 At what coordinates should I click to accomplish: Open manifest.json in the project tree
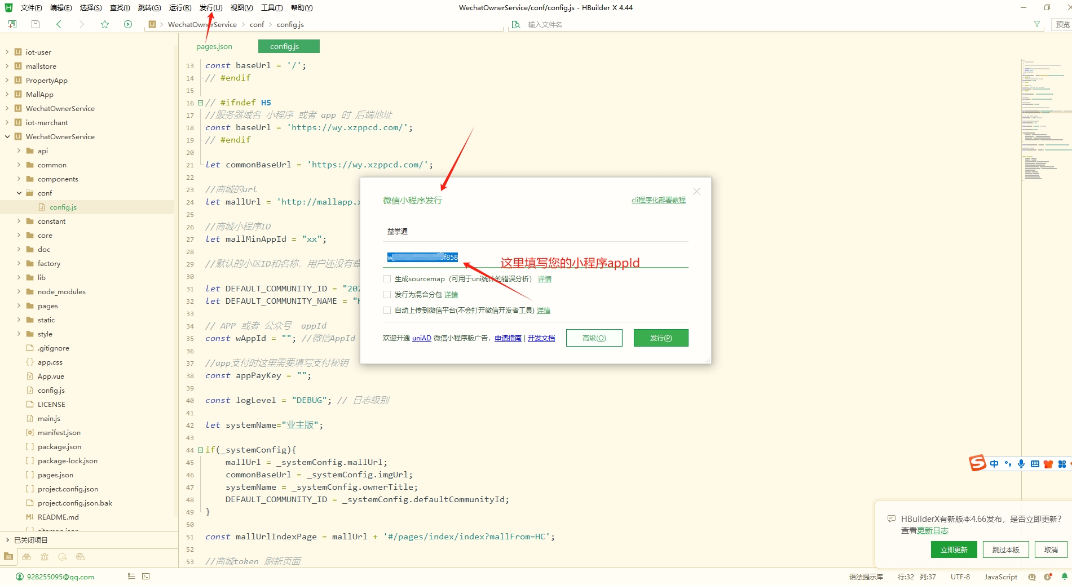[59, 433]
